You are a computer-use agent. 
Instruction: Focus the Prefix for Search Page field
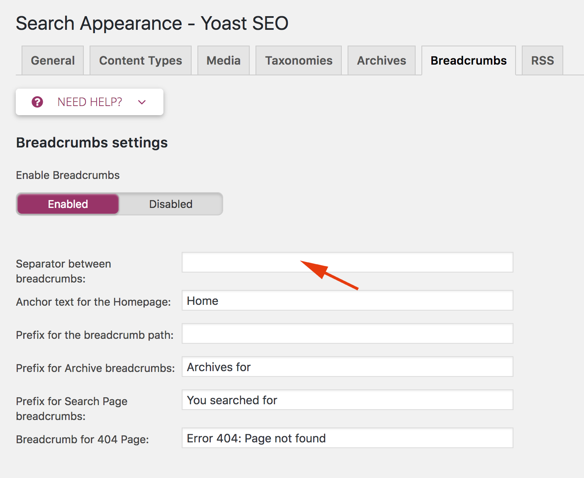coord(348,400)
